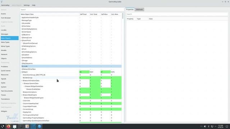The image size is (230, 129).
Task: Click the GammaRay task in the taskbar
Action: [x=33, y=126]
